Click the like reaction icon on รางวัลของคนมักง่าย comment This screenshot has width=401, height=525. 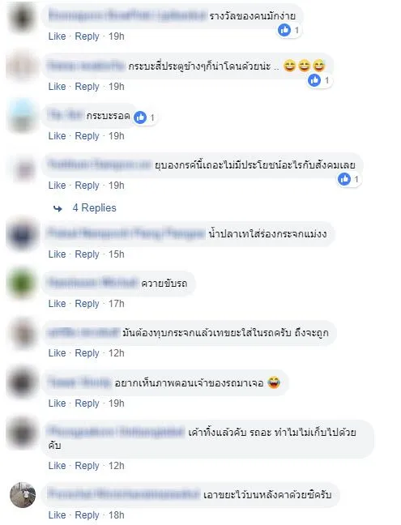click(284, 31)
